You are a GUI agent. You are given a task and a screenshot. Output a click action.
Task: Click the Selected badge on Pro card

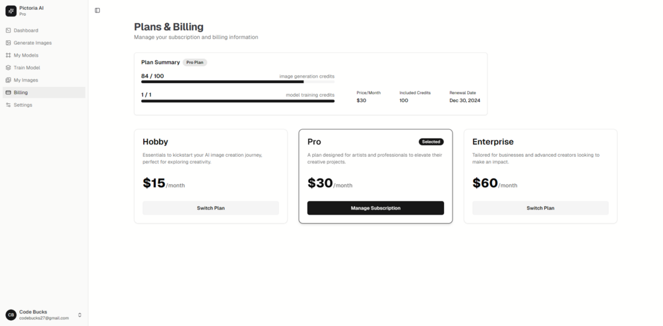point(431,142)
